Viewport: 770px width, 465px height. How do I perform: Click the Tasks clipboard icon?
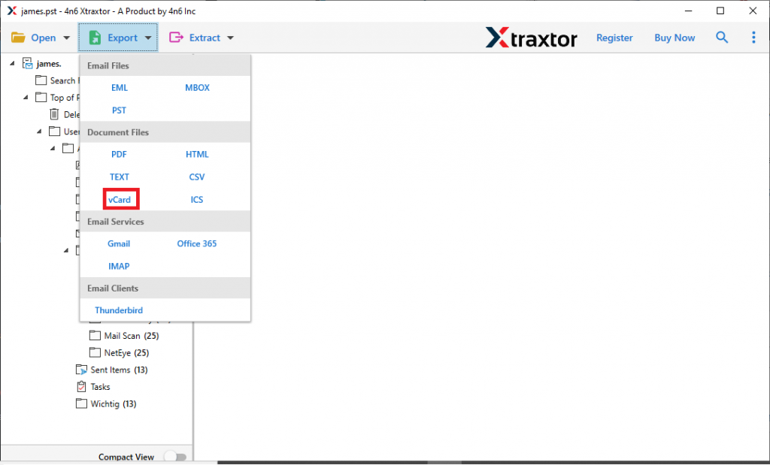[81, 386]
